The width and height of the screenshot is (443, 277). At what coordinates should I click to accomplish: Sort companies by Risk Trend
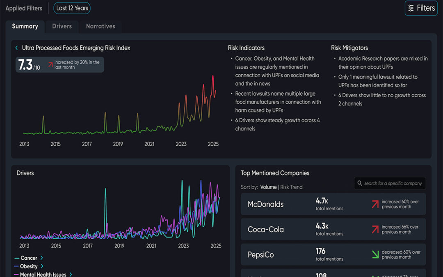pos(291,187)
